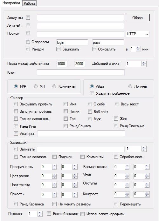Choose the Комменты mode radio button
The height and width of the screenshot is (221, 159).
pyautogui.click(x=54, y=86)
